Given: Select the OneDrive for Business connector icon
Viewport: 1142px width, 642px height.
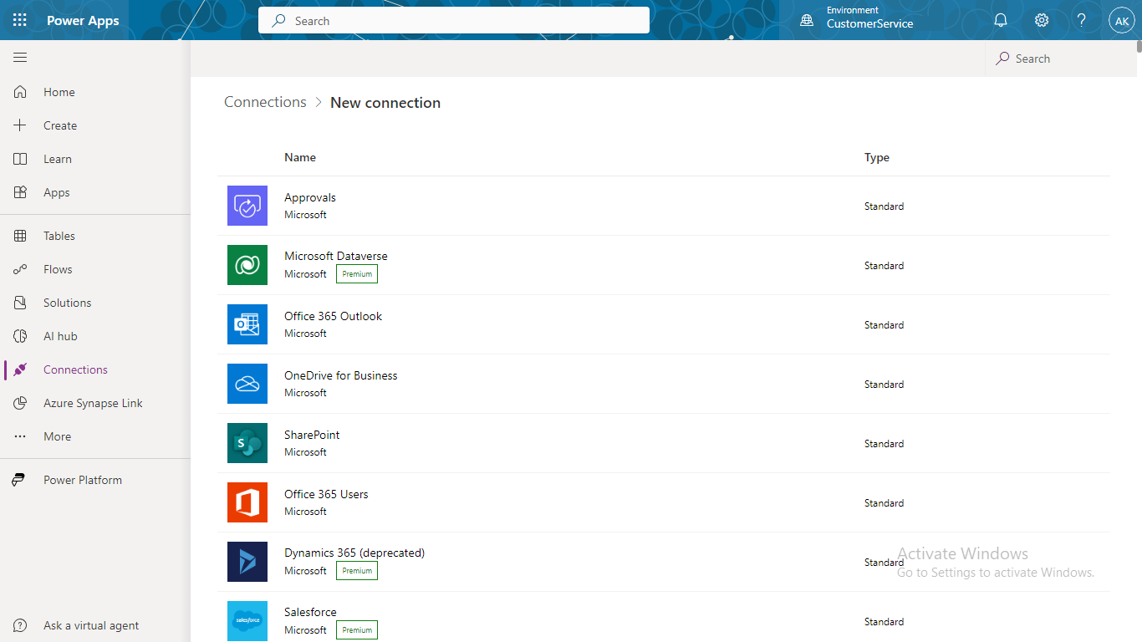Looking at the screenshot, I should click(247, 384).
